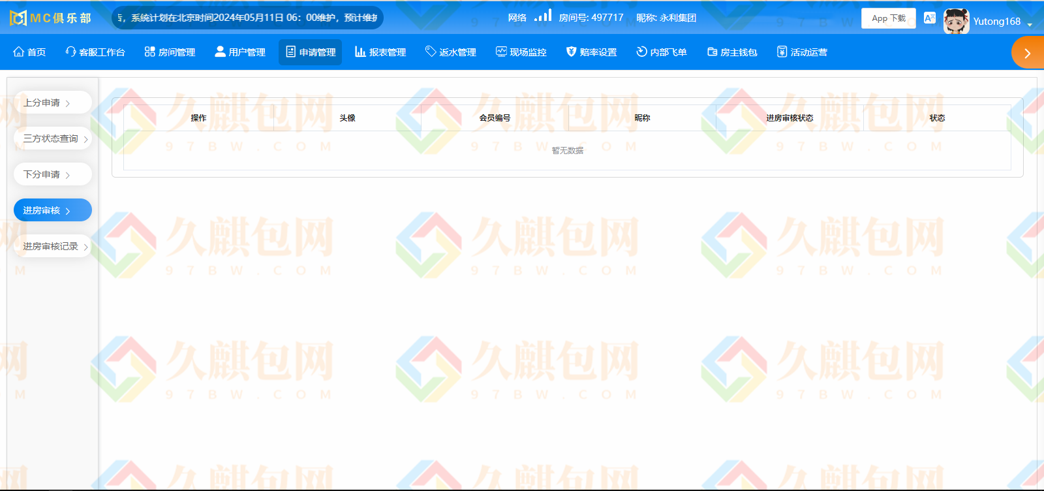Open the 活动运营 menu item

[x=802, y=52]
